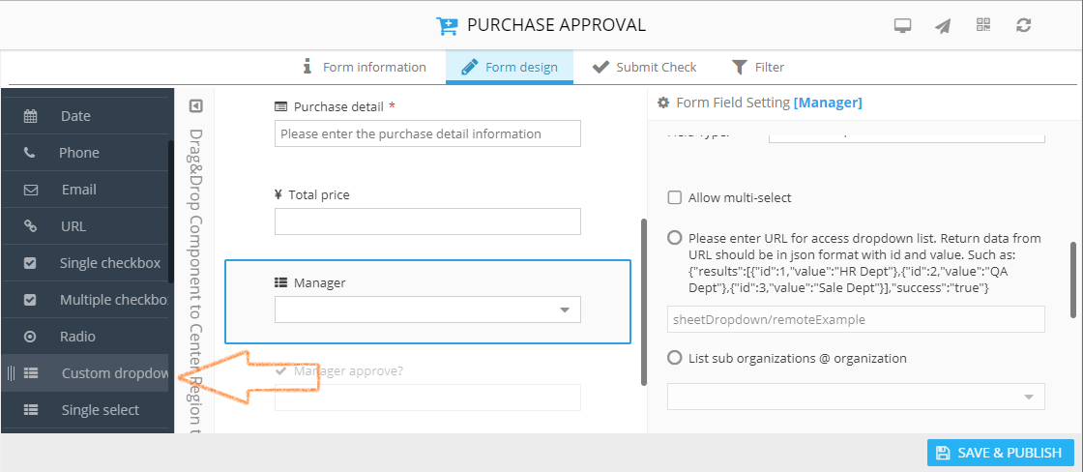
Task: Select List sub organizations radio button
Action: (x=675, y=358)
